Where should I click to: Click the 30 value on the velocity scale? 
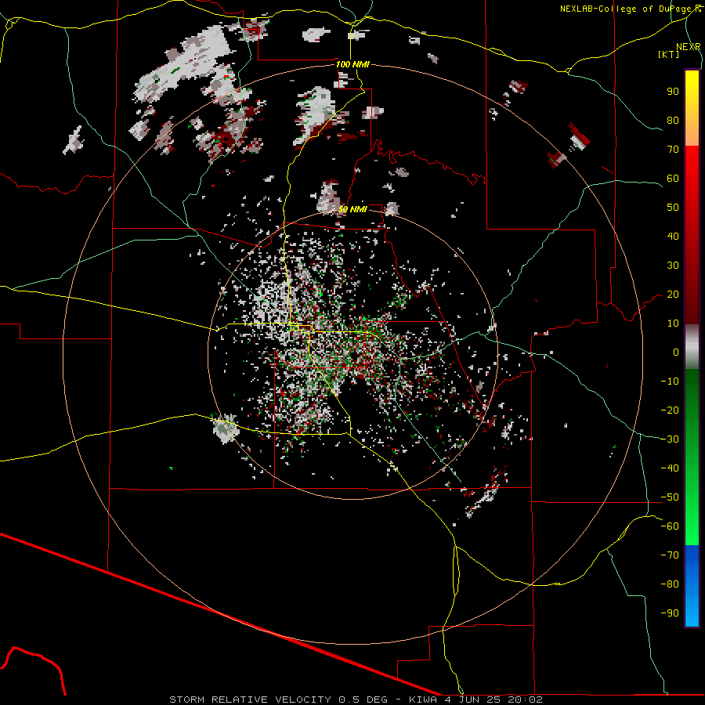(673, 266)
